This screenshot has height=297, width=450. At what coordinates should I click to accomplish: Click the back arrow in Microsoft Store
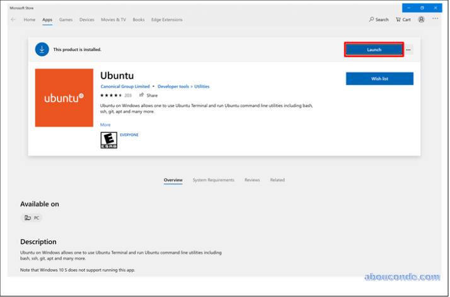13,20
